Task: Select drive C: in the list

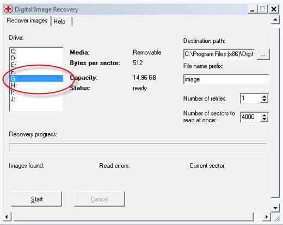Action: point(36,52)
